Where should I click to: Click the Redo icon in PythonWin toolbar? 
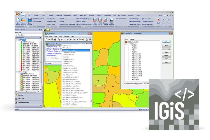tap(74, 39)
